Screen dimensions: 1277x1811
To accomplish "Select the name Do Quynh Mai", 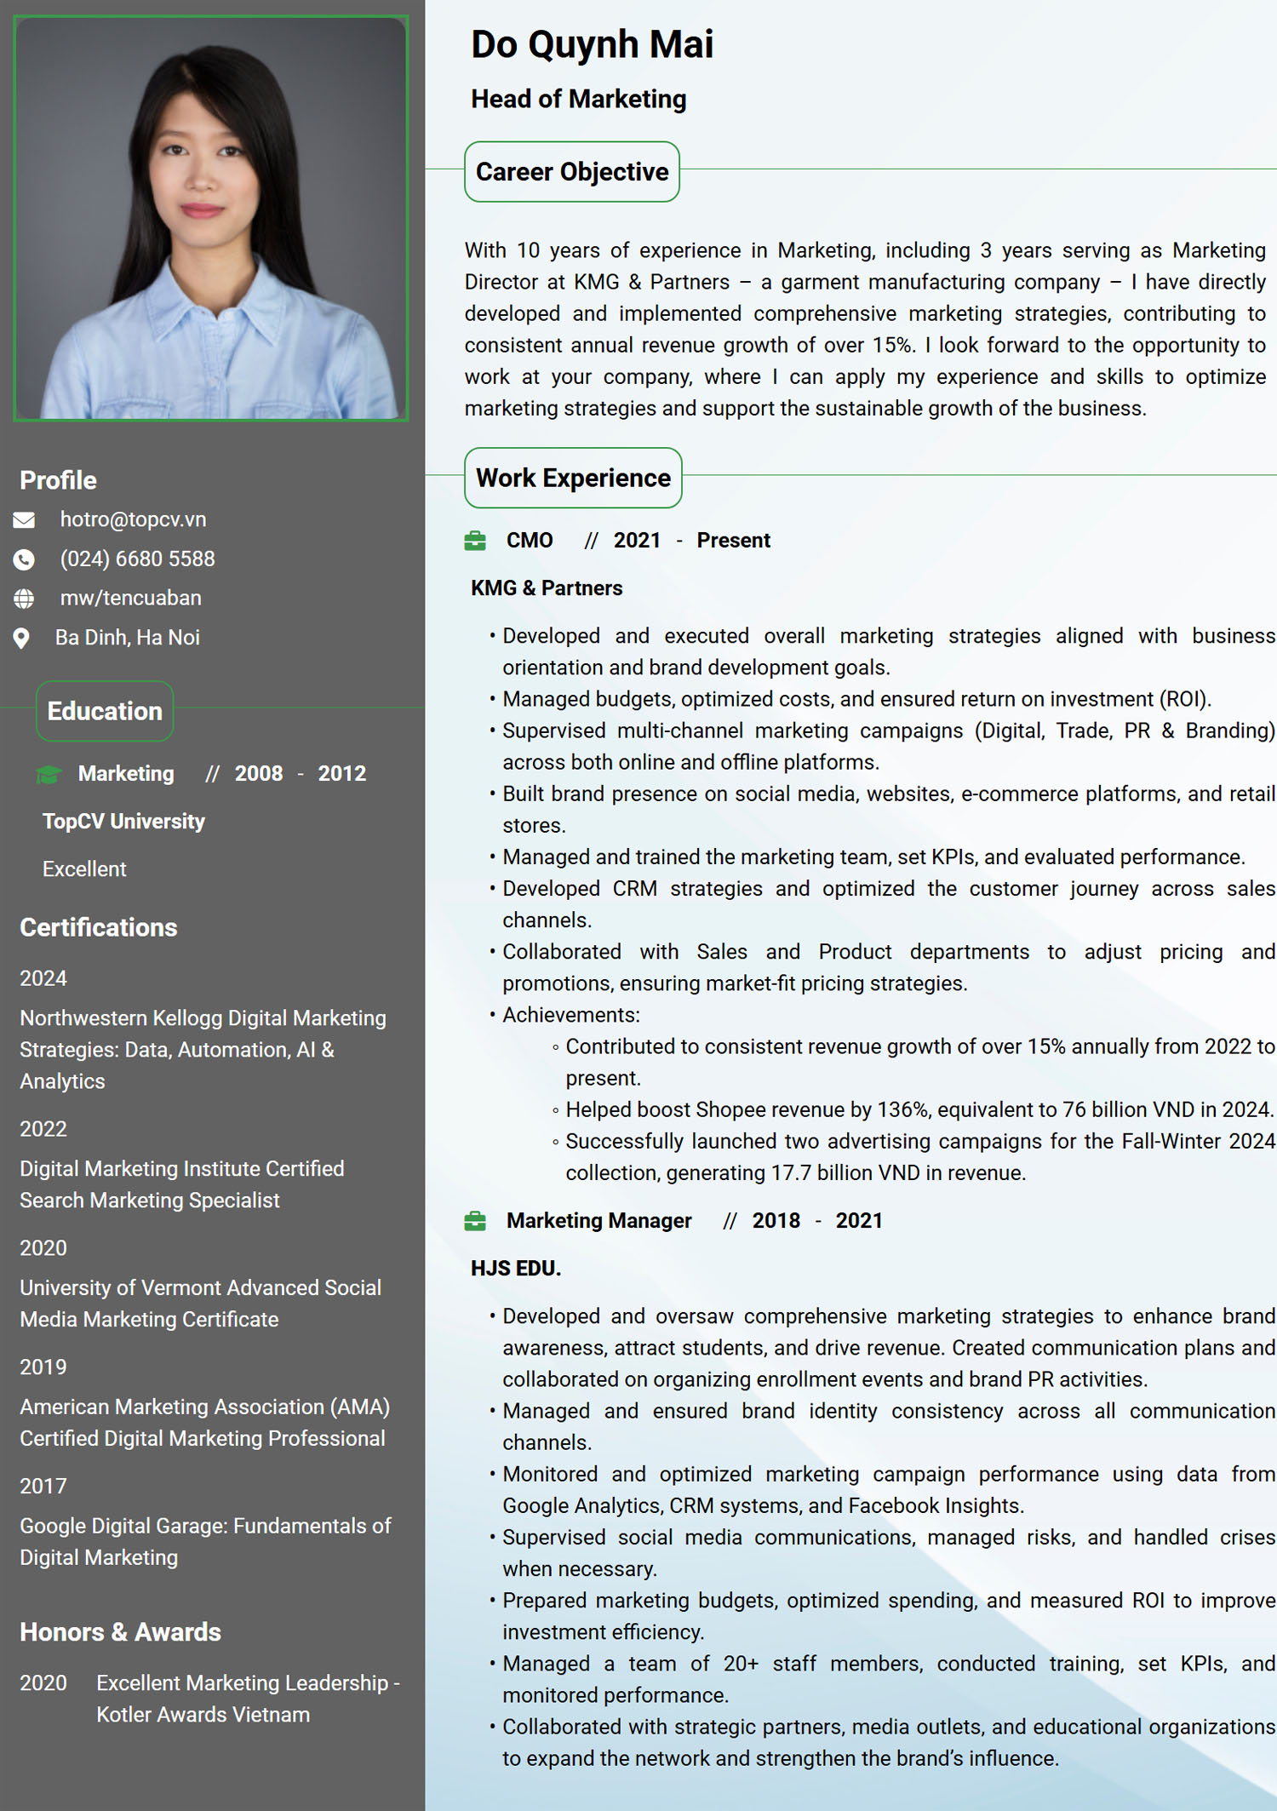I will coord(593,44).
